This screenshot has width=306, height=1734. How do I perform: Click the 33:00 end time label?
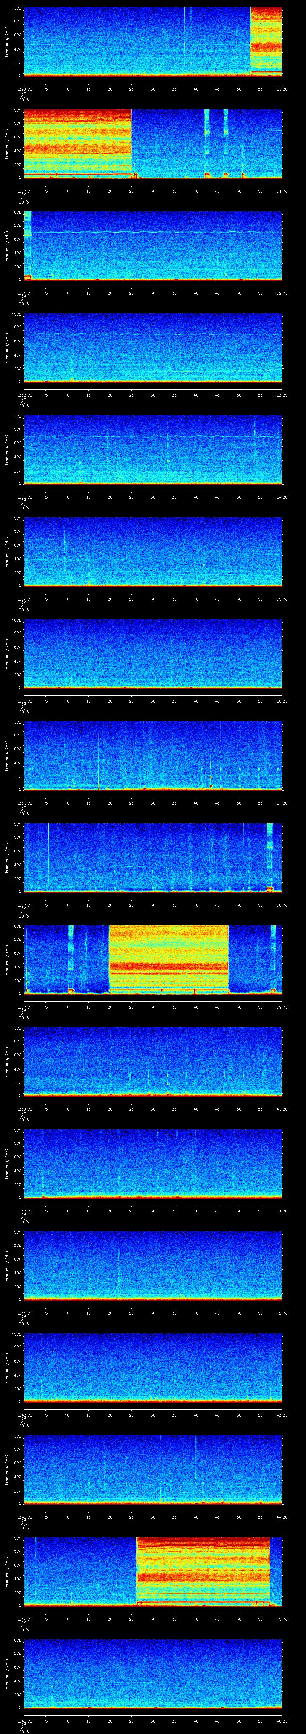pyautogui.click(x=282, y=395)
